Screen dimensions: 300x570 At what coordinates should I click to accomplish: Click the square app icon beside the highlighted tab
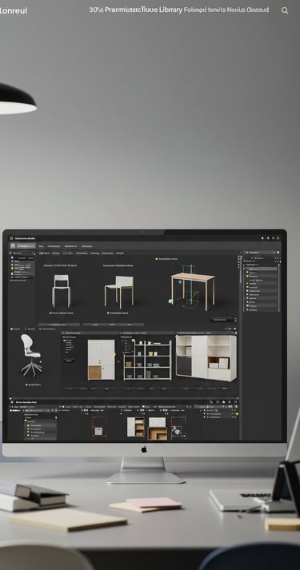click(x=13, y=245)
